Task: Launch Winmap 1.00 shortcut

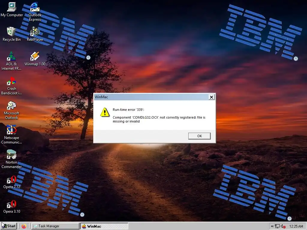Action: coord(35,59)
